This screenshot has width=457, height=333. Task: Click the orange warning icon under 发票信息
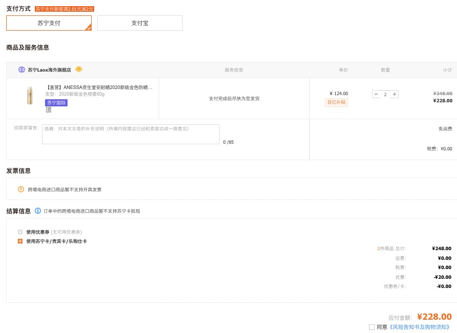21,189
